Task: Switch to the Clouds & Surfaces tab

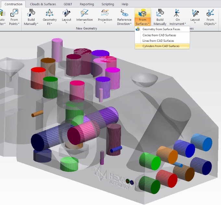Action: coord(43,4)
